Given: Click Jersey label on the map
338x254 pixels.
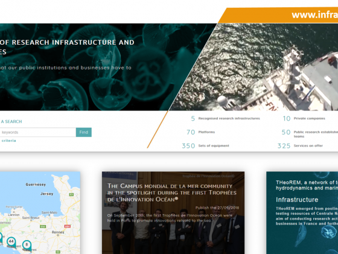Looking at the screenshot, I should [x=47, y=194].
